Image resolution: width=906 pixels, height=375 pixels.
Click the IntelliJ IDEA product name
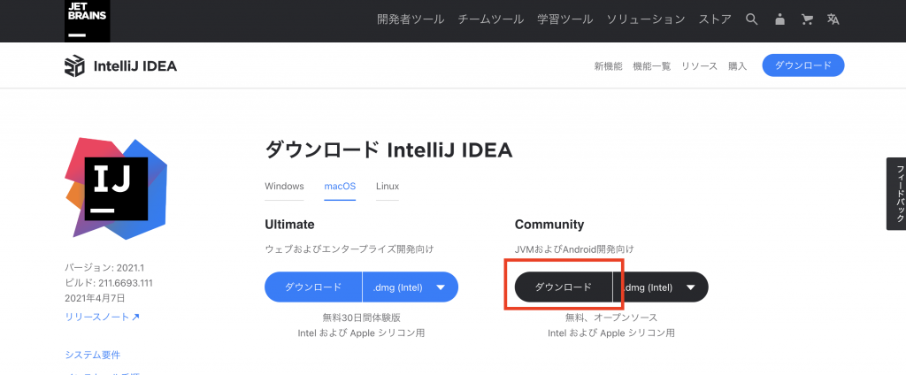[x=135, y=66]
